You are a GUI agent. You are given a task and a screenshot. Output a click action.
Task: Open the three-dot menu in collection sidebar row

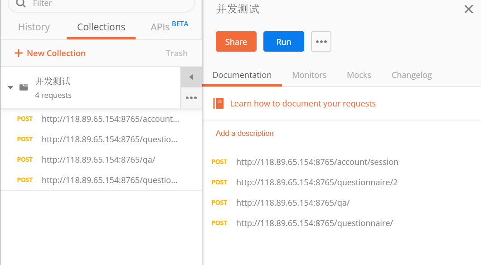191,98
